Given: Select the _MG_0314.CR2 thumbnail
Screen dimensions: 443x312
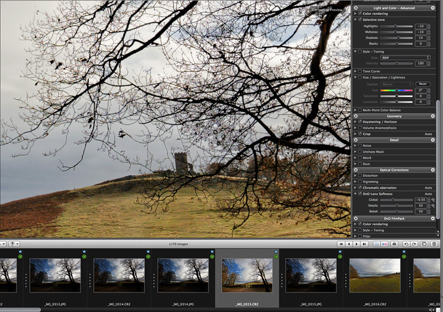Looking at the screenshot, I should click(x=119, y=276).
